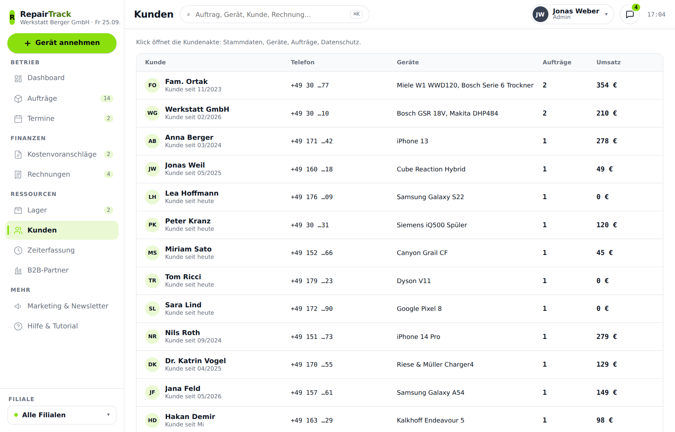Image resolution: width=675 pixels, height=432 pixels.
Task: Click the Umsatz column header
Action: coord(609,63)
